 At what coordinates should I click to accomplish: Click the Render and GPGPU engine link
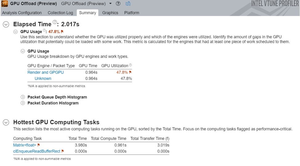coord(46,72)
